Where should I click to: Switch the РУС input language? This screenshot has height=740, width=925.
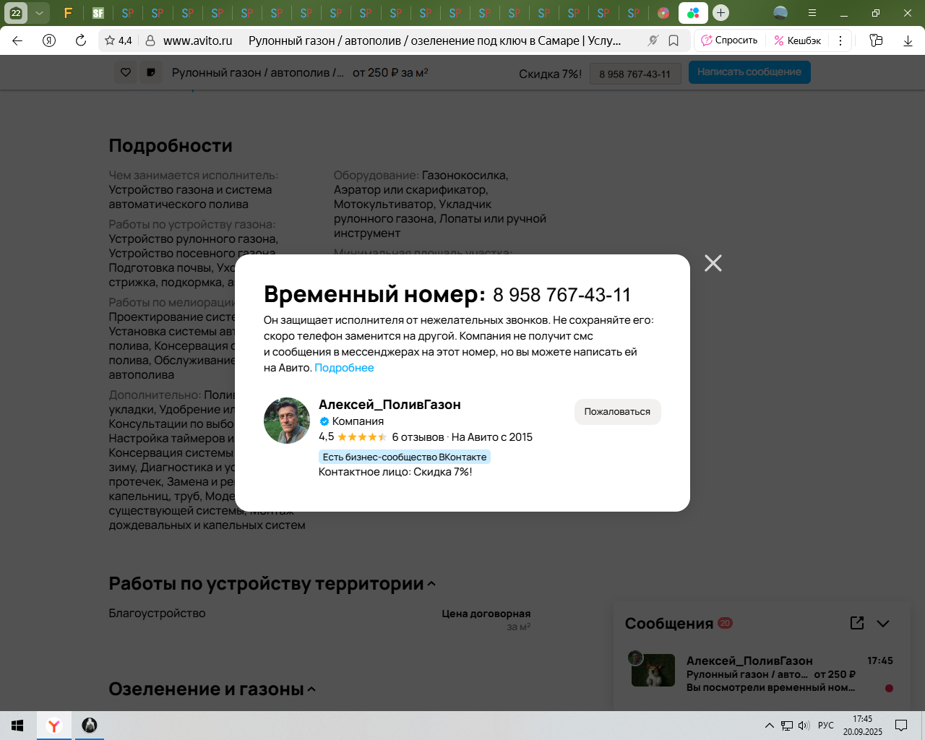click(x=826, y=726)
